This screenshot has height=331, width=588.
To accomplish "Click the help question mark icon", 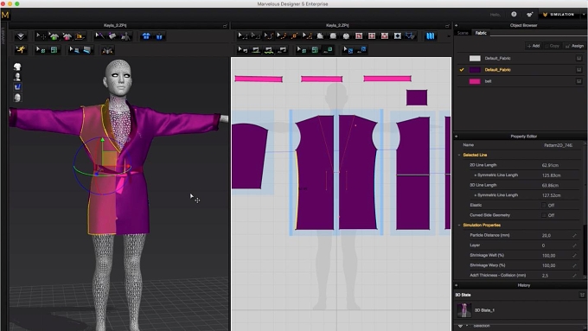I will point(514,14).
